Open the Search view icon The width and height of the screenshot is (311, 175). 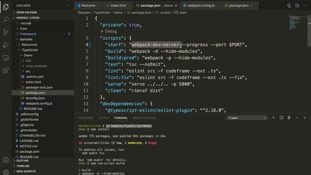[x=6, y=19]
